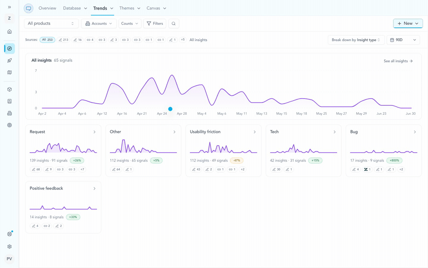Switch to the Overview tab
This screenshot has height=268, width=428.
(x=47, y=8)
